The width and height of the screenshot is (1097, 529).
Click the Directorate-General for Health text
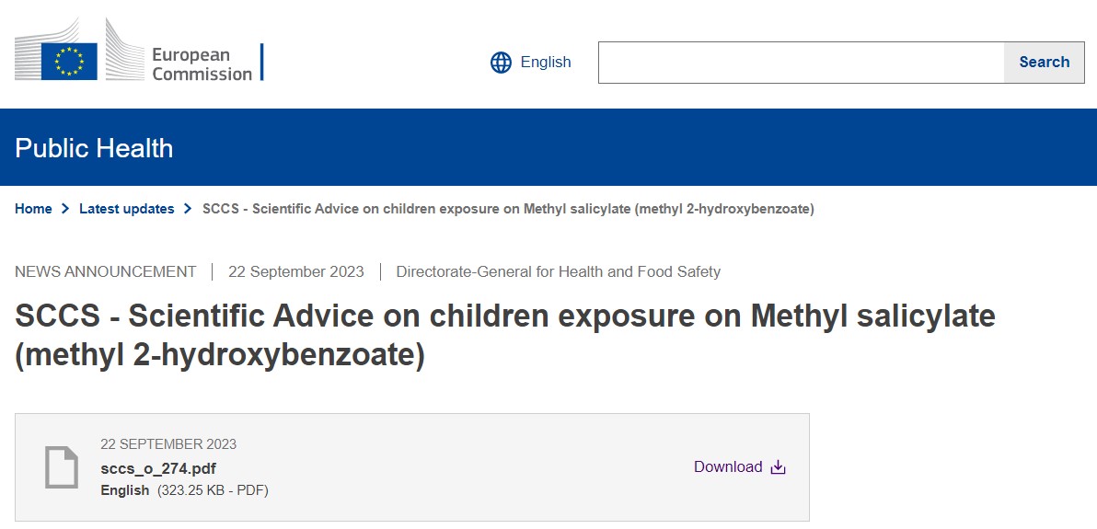[558, 271]
